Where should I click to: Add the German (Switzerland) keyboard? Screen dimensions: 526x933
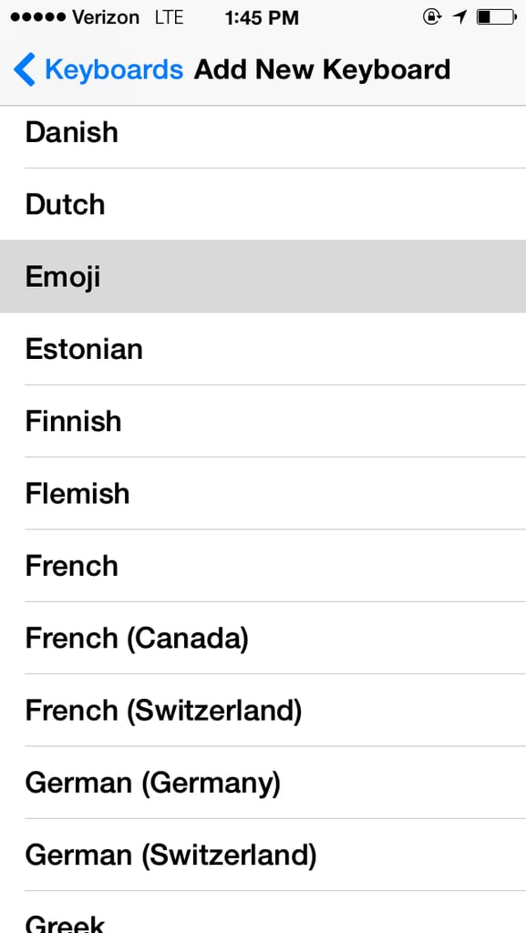(263, 855)
